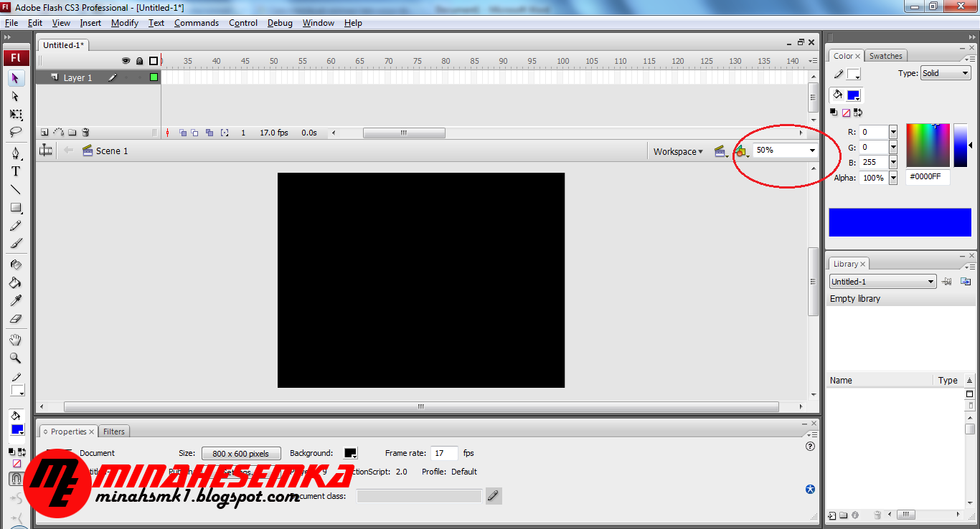This screenshot has height=529, width=980.
Task: Open the 50% zoom level dropdown
Action: [811, 150]
